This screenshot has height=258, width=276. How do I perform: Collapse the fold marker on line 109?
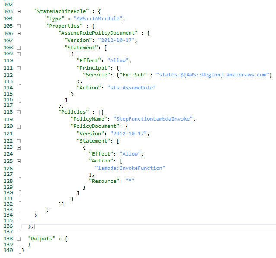pos(19,54)
